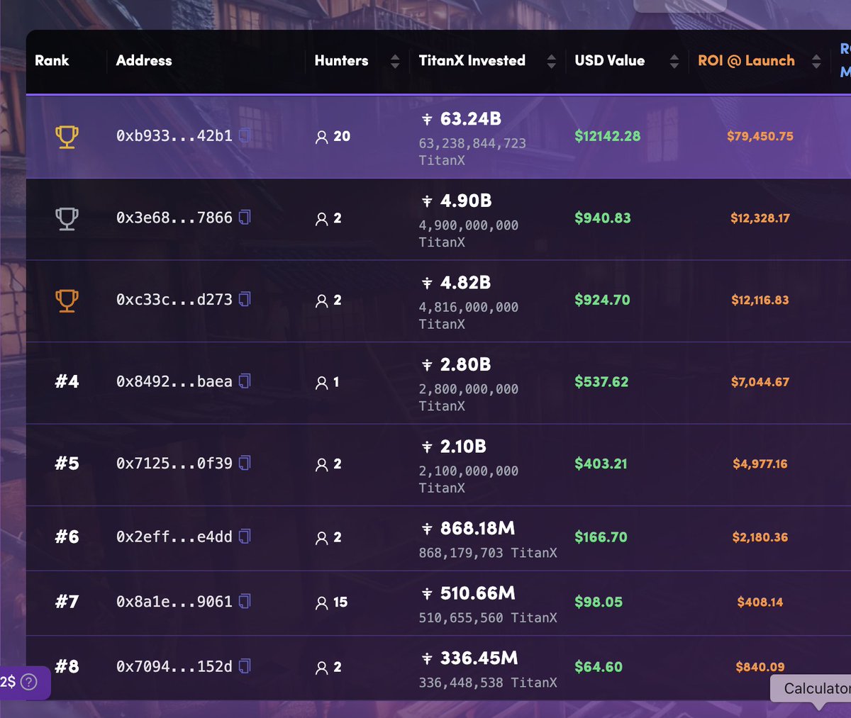Click USD value $403.21
The image size is (851, 718).
tap(601, 464)
